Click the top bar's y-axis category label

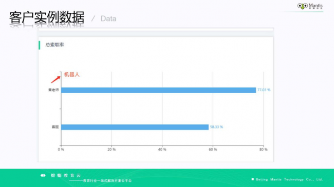pyautogui.click(x=53, y=90)
